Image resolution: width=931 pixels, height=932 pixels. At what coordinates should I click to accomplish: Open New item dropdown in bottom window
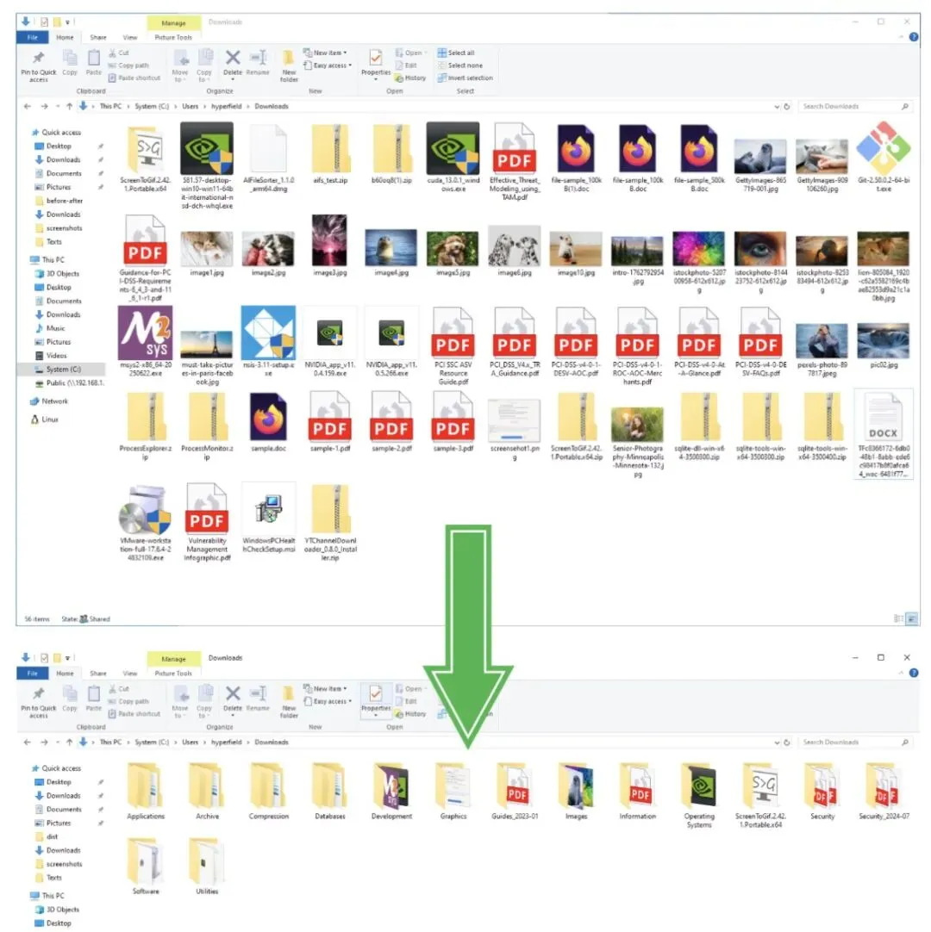(325, 688)
